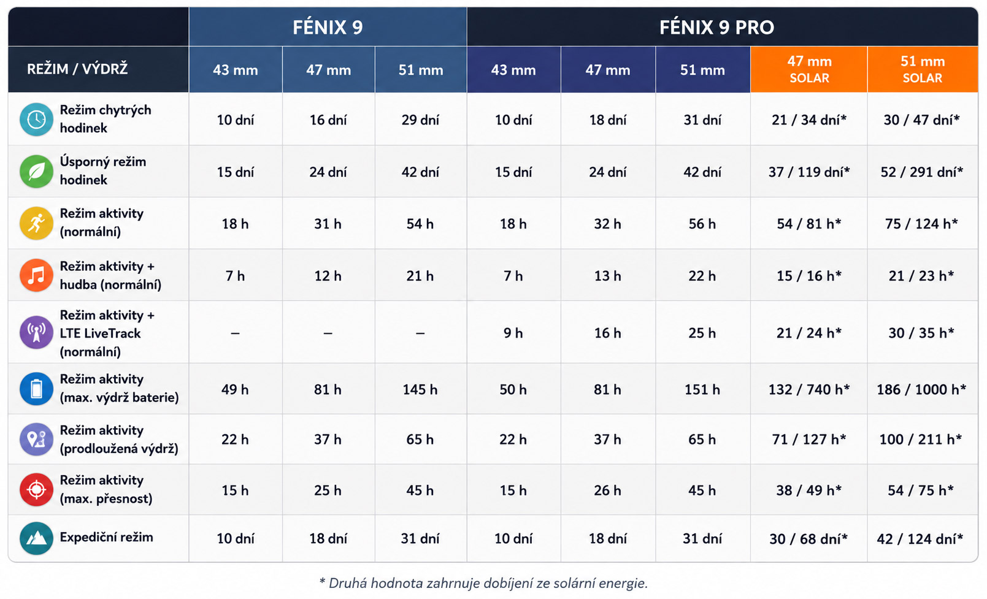
Task: Select the FÉNIX 9 header
Action: pyautogui.click(x=328, y=27)
